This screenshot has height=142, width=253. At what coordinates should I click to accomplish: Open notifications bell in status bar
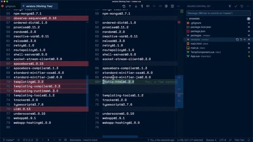coord(249,140)
